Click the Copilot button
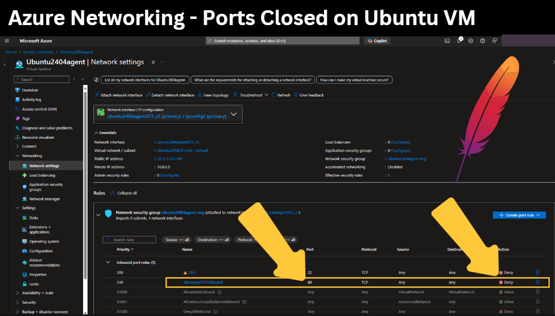Image resolution: width=555 pixels, height=316 pixels. pos(377,40)
